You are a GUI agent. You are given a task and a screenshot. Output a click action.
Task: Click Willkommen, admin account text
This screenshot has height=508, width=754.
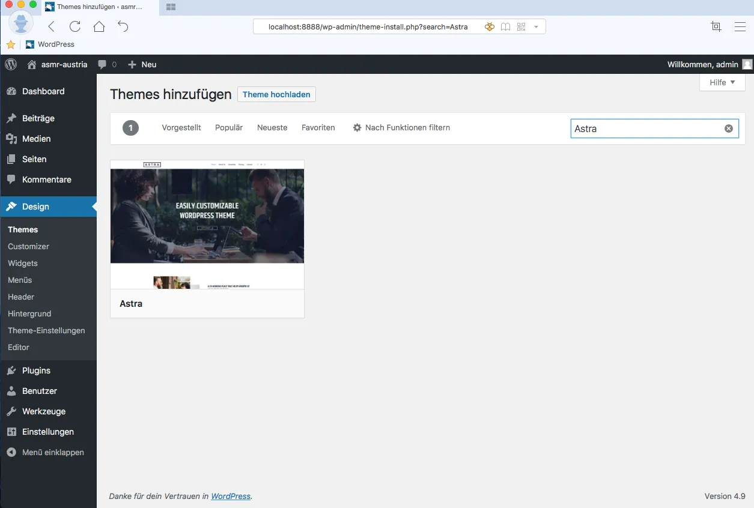click(x=703, y=64)
